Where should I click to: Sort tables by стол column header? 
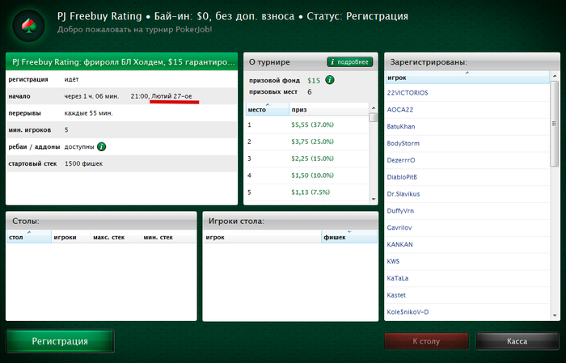[29, 237]
